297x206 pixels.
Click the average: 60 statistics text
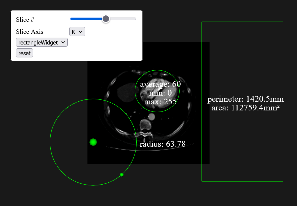point(160,84)
